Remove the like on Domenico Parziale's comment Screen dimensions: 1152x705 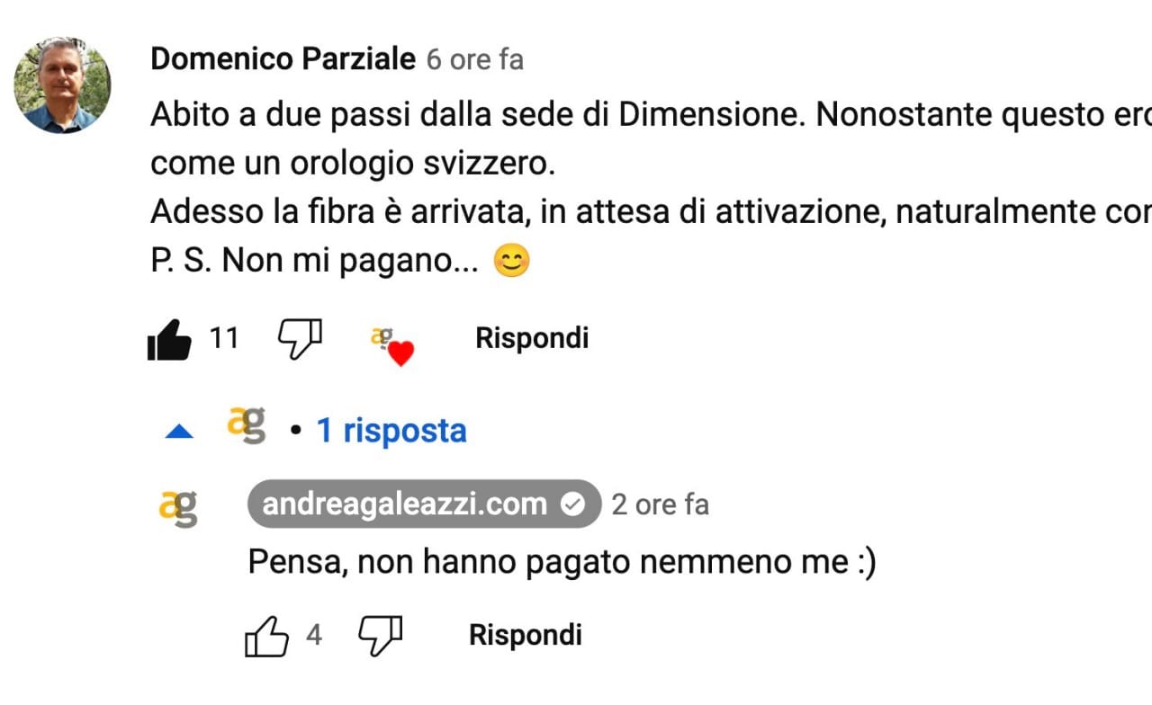click(169, 340)
